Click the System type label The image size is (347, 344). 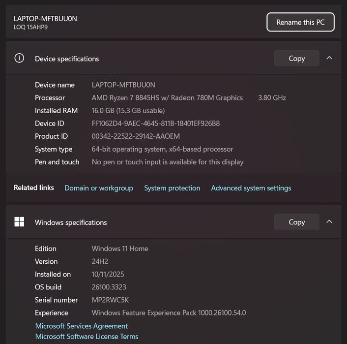[x=54, y=149]
